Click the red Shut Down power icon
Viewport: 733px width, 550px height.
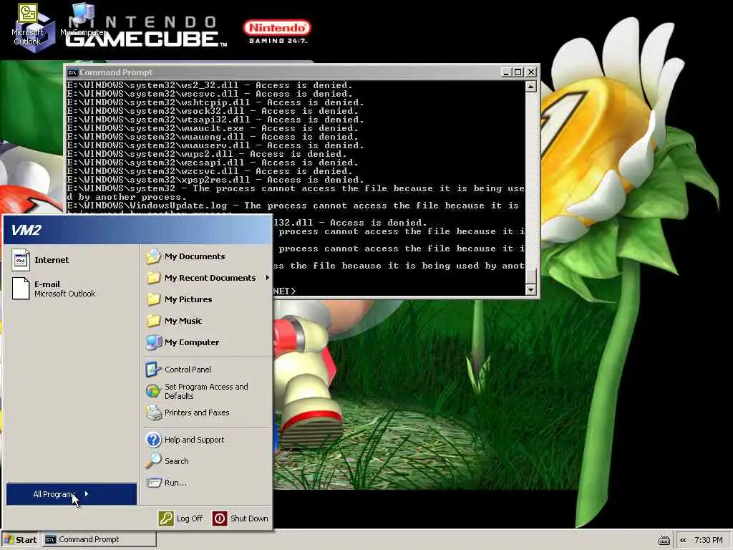click(x=219, y=518)
